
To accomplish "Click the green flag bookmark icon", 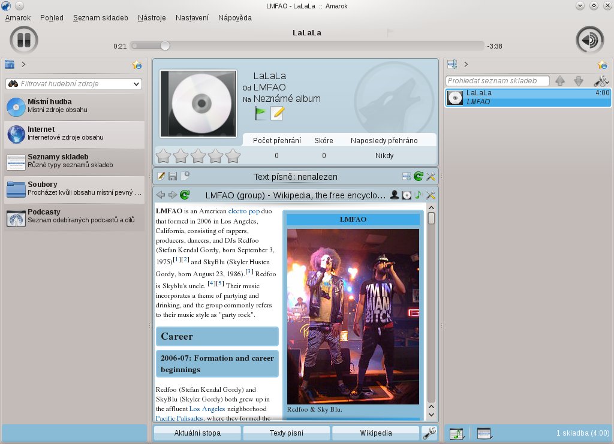I will (260, 113).
